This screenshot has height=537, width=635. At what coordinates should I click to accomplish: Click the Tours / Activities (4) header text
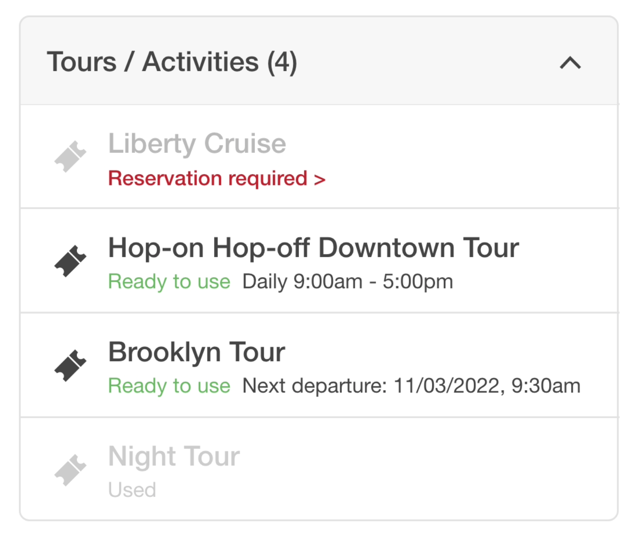coord(172,62)
